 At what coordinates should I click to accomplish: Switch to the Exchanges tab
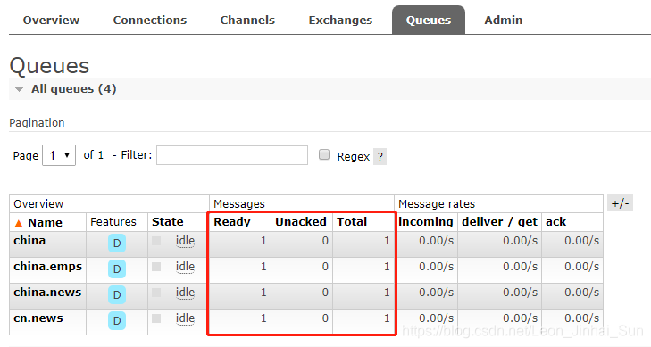tap(340, 20)
